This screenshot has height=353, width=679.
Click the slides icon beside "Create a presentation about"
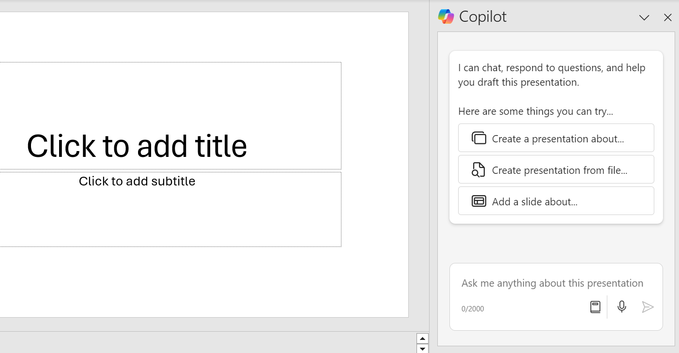pos(478,138)
